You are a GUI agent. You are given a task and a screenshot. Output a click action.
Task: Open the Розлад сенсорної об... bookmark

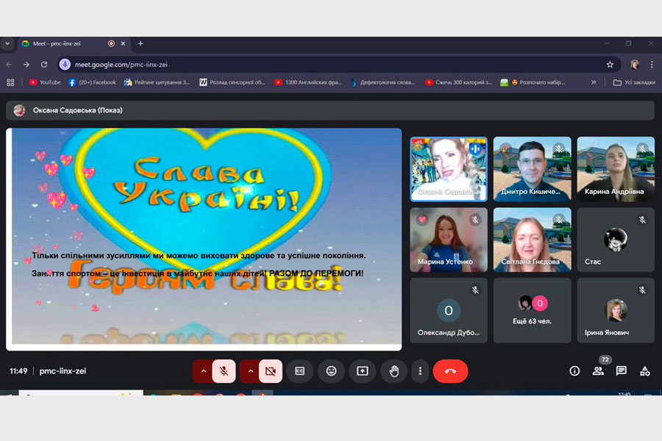click(x=232, y=82)
